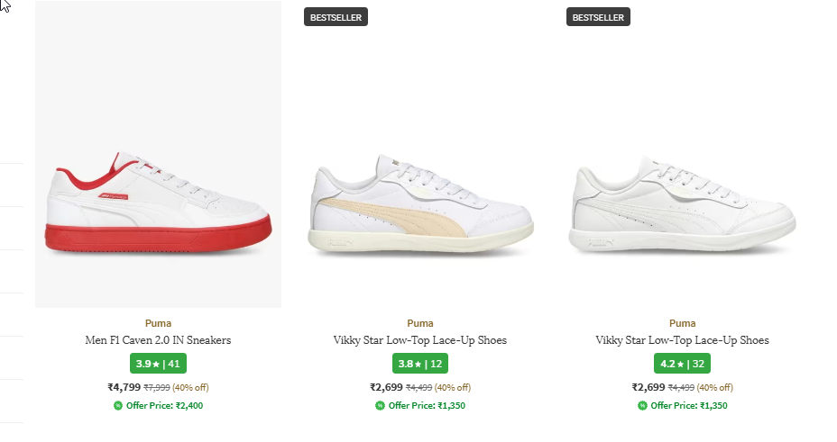Click the Vikky Star title under the all-white shoe
The height and width of the screenshot is (442, 837).
[x=683, y=340]
